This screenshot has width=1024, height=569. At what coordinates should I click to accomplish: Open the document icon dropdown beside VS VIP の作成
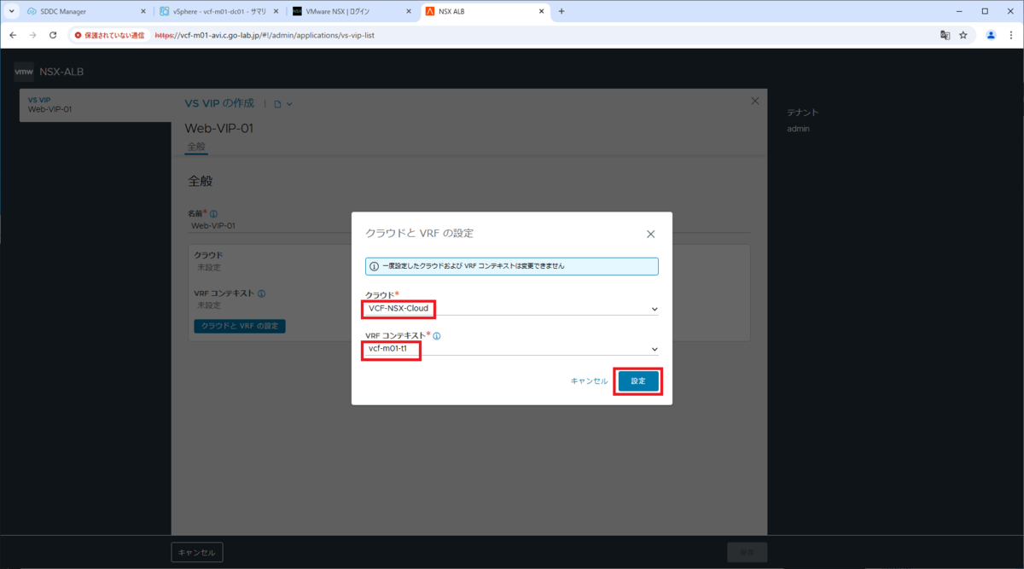pyautogui.click(x=283, y=104)
